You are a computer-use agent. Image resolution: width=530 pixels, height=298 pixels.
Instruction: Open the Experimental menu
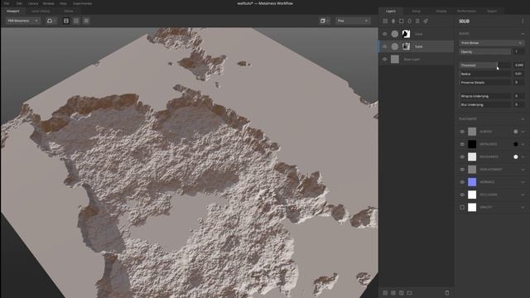pyautogui.click(x=82, y=3)
